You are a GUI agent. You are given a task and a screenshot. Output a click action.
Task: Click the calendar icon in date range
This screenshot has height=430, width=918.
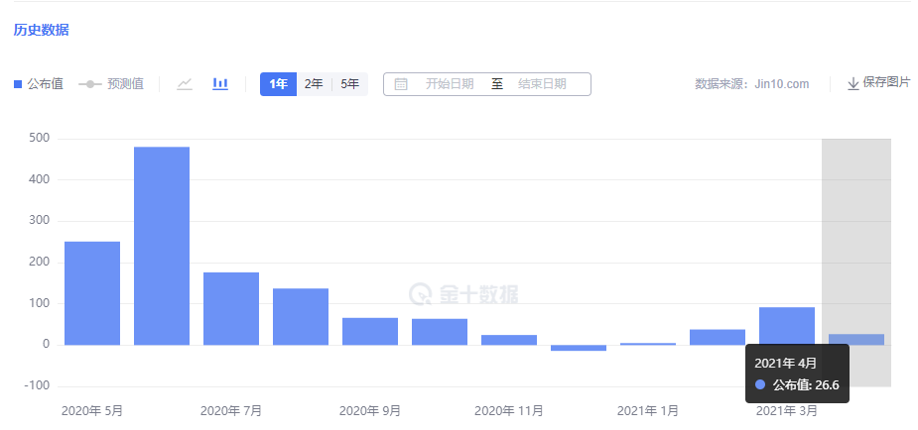pyautogui.click(x=401, y=84)
